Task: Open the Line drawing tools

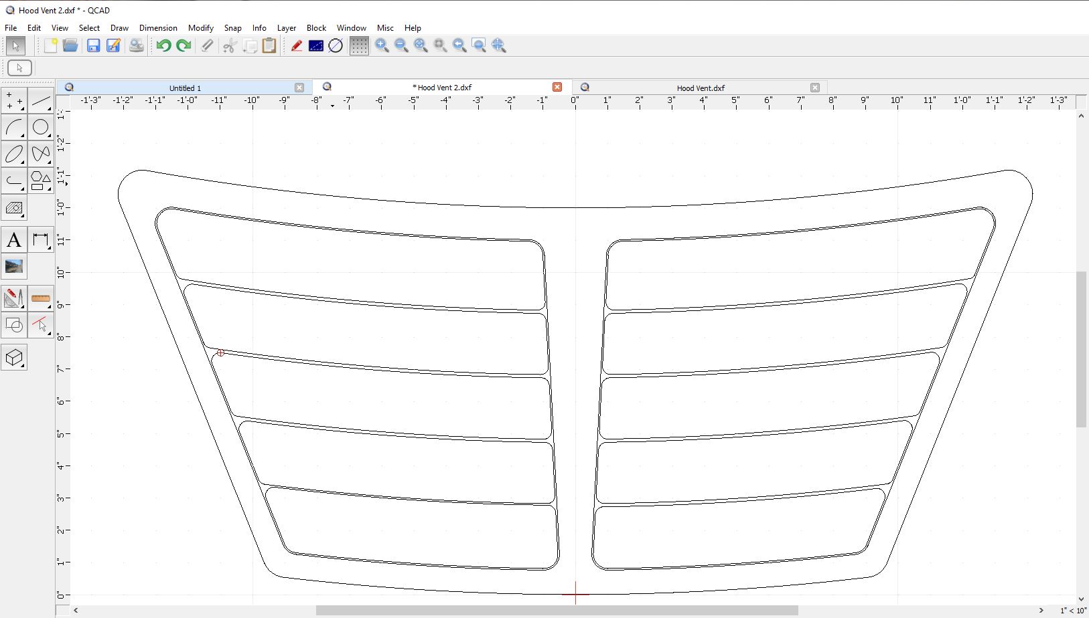Action: 41,101
